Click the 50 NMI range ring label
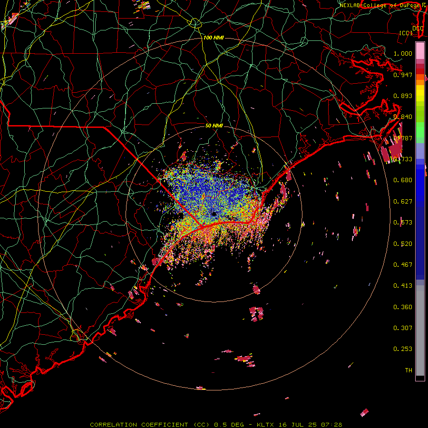Viewport: 428px width, 428px height. tap(214, 126)
